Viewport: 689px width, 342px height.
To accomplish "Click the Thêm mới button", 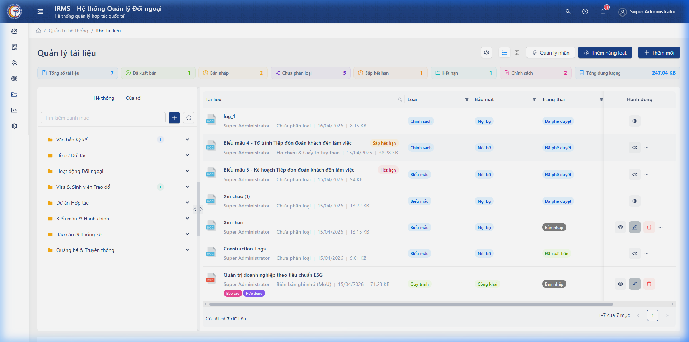I will coord(659,53).
